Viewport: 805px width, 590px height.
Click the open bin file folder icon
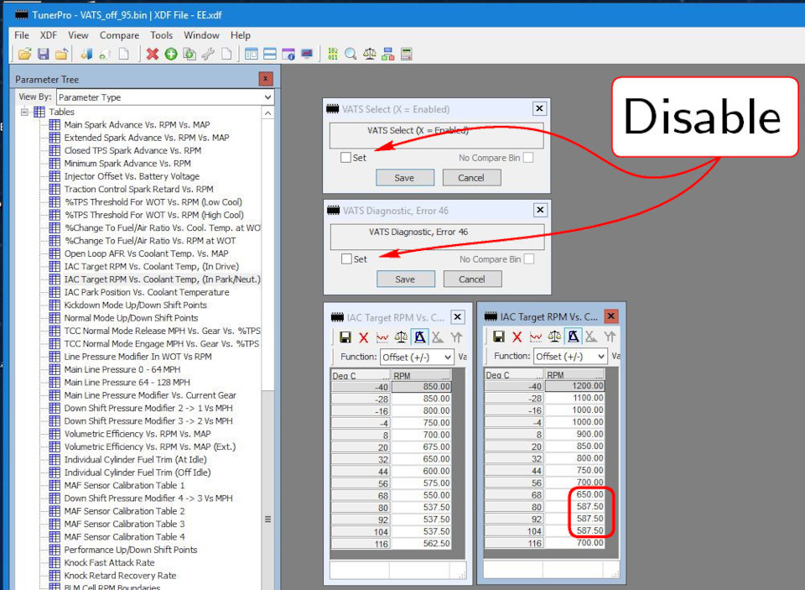[x=24, y=54]
